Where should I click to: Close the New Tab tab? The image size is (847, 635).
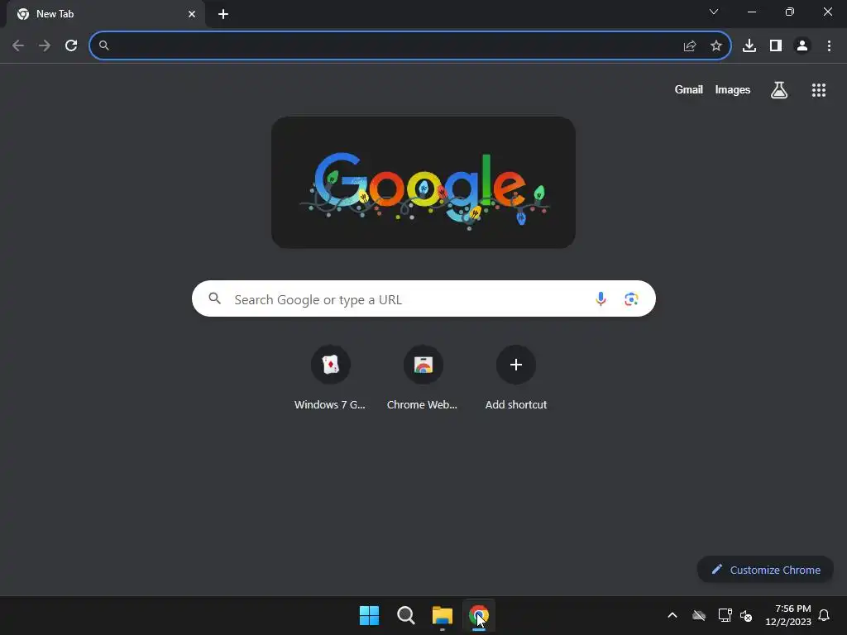click(x=192, y=14)
